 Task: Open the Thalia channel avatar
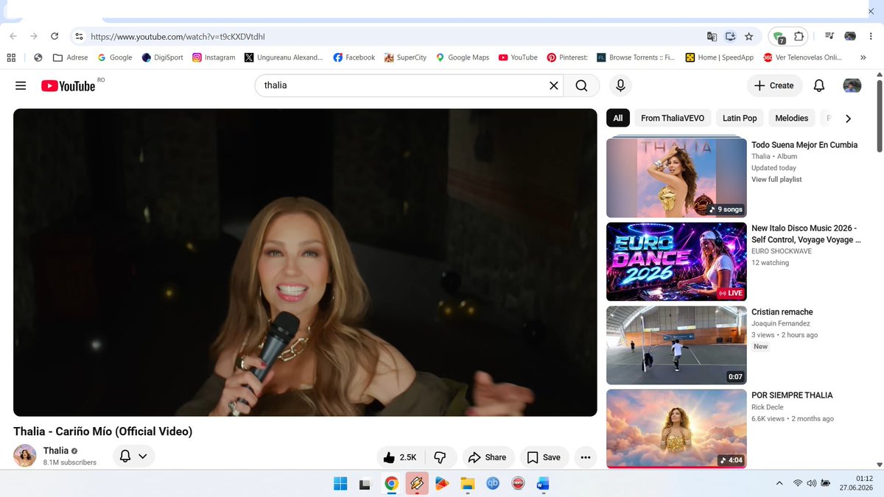[x=25, y=456]
